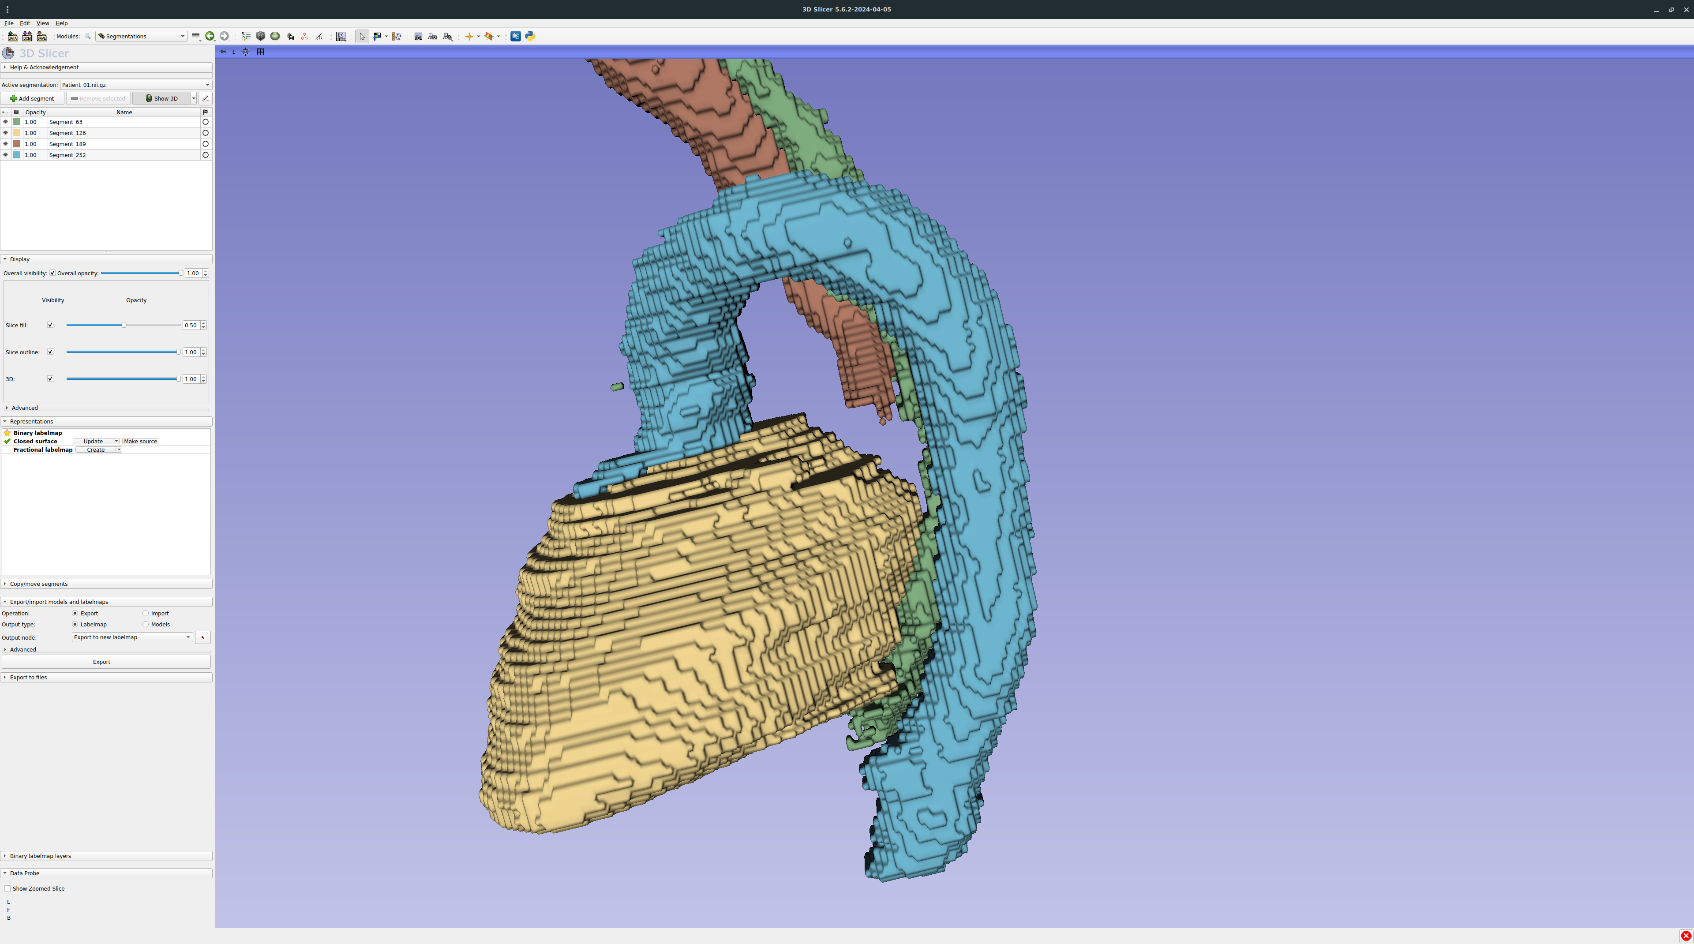Hide Segment_126 with its eye icon
Image resolution: width=1694 pixels, height=944 pixels.
click(6, 133)
